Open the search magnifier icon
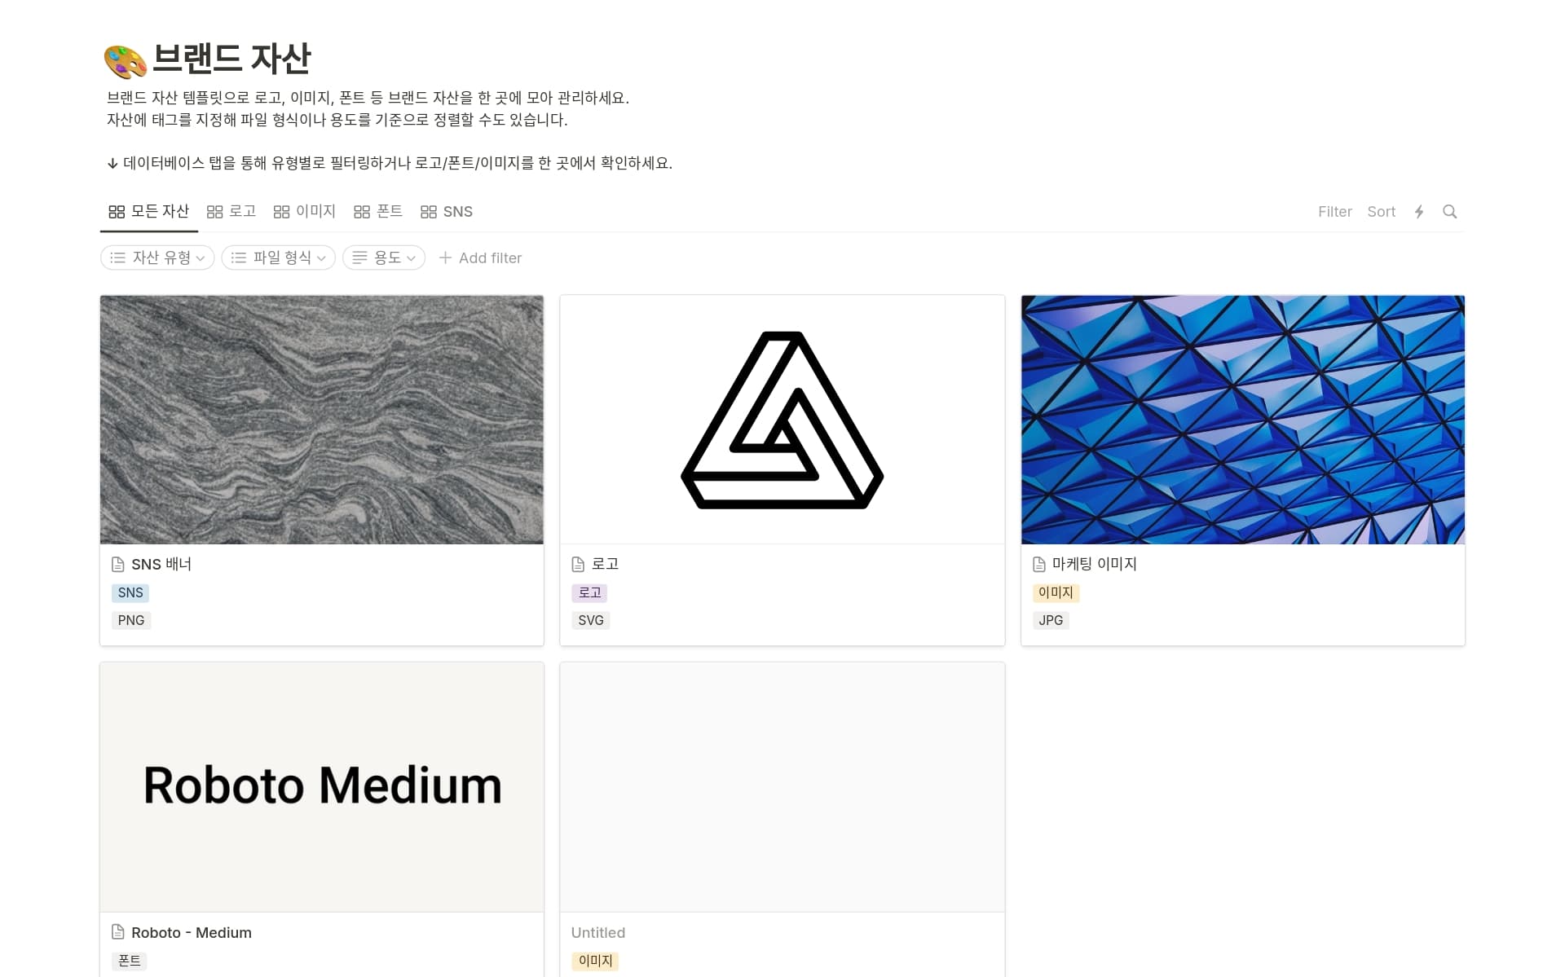Image resolution: width=1565 pixels, height=977 pixels. pyautogui.click(x=1449, y=212)
